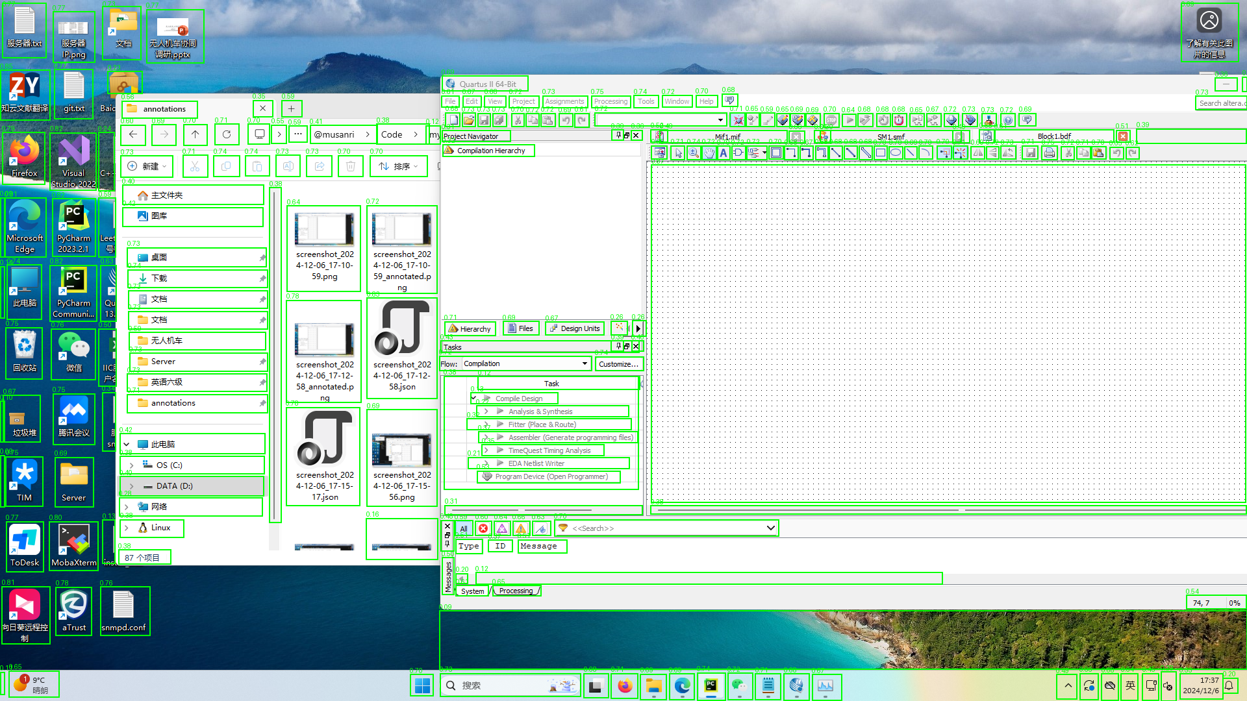The width and height of the screenshot is (1247, 701).
Task: Switch to the SM1.smf tab
Action: point(890,137)
